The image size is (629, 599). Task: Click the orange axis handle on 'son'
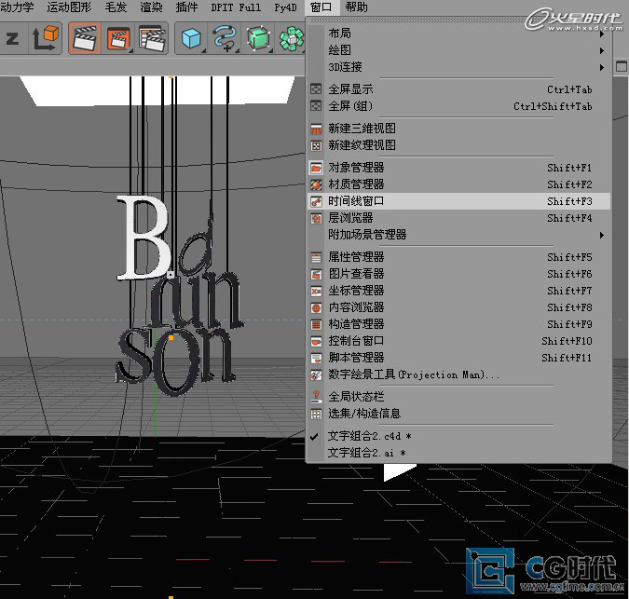171,338
